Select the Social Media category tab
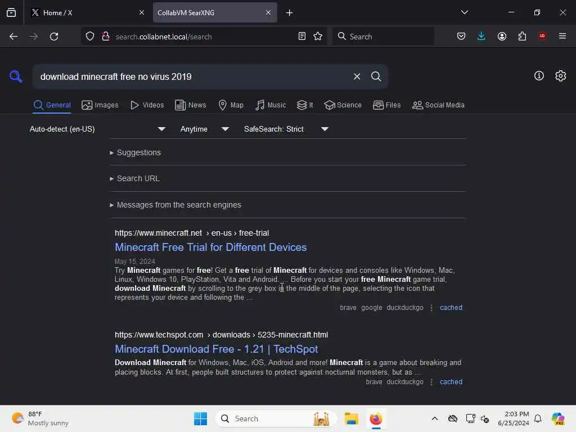Screen dimensions: 576x432 pos(438,105)
